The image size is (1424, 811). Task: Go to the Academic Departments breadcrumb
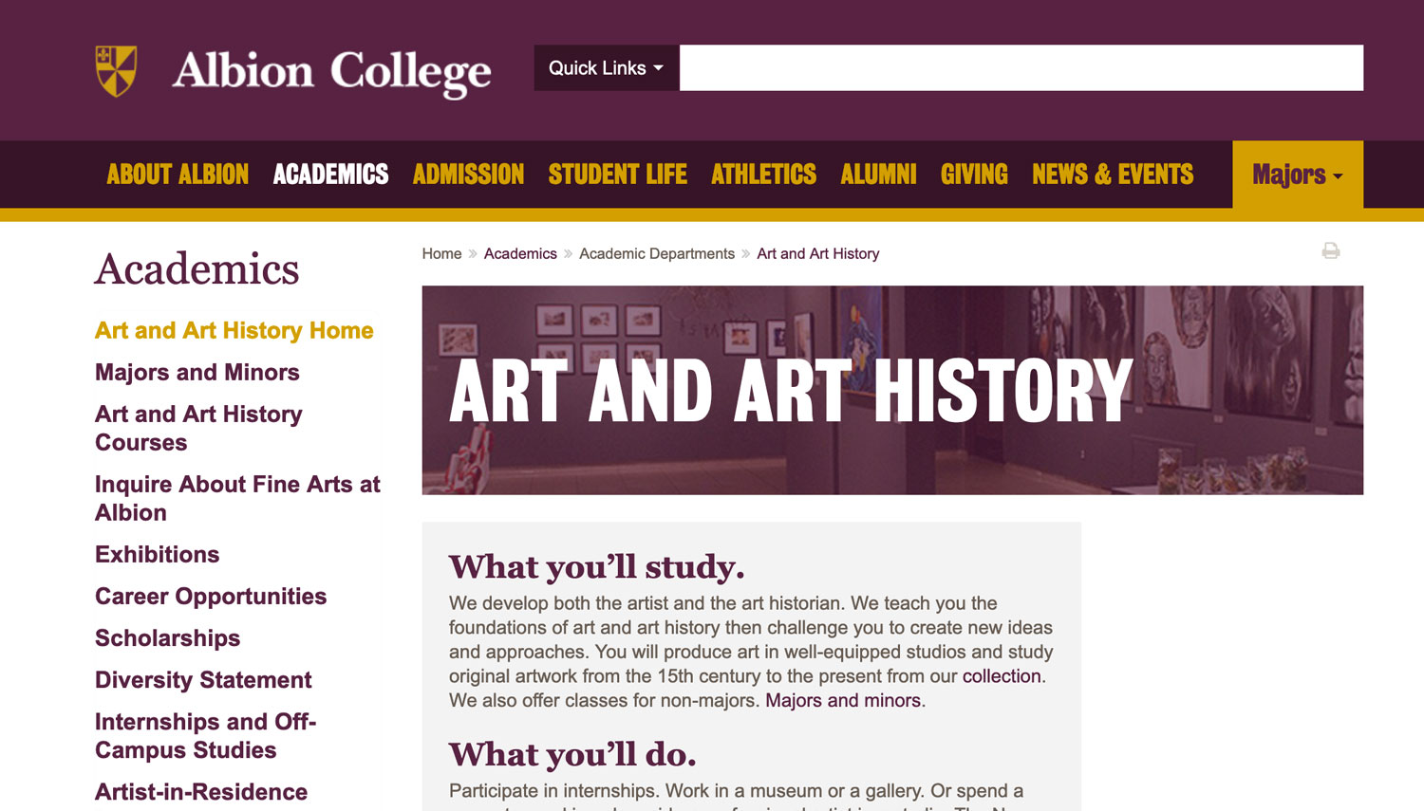click(x=657, y=254)
